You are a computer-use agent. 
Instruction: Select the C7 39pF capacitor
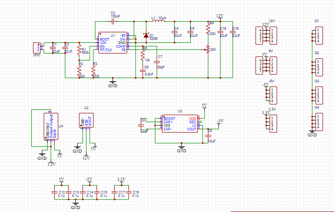[157, 62]
